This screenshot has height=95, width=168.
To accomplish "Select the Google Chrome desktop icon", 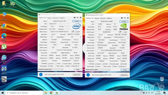I will coord(4,27).
